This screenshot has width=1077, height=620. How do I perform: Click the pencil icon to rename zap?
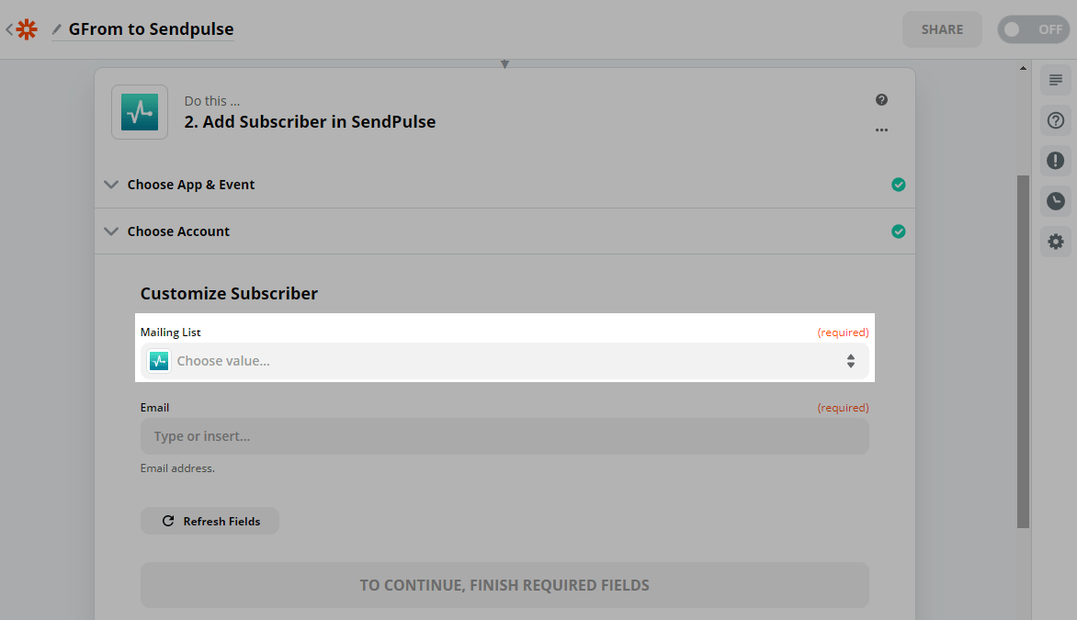[x=57, y=29]
